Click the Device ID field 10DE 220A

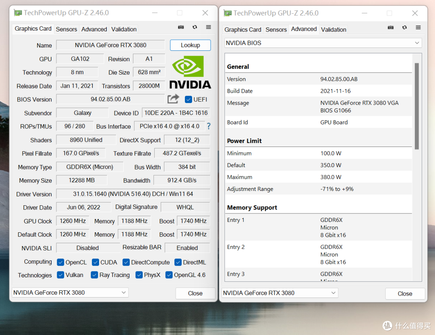pyautogui.click(x=176, y=113)
